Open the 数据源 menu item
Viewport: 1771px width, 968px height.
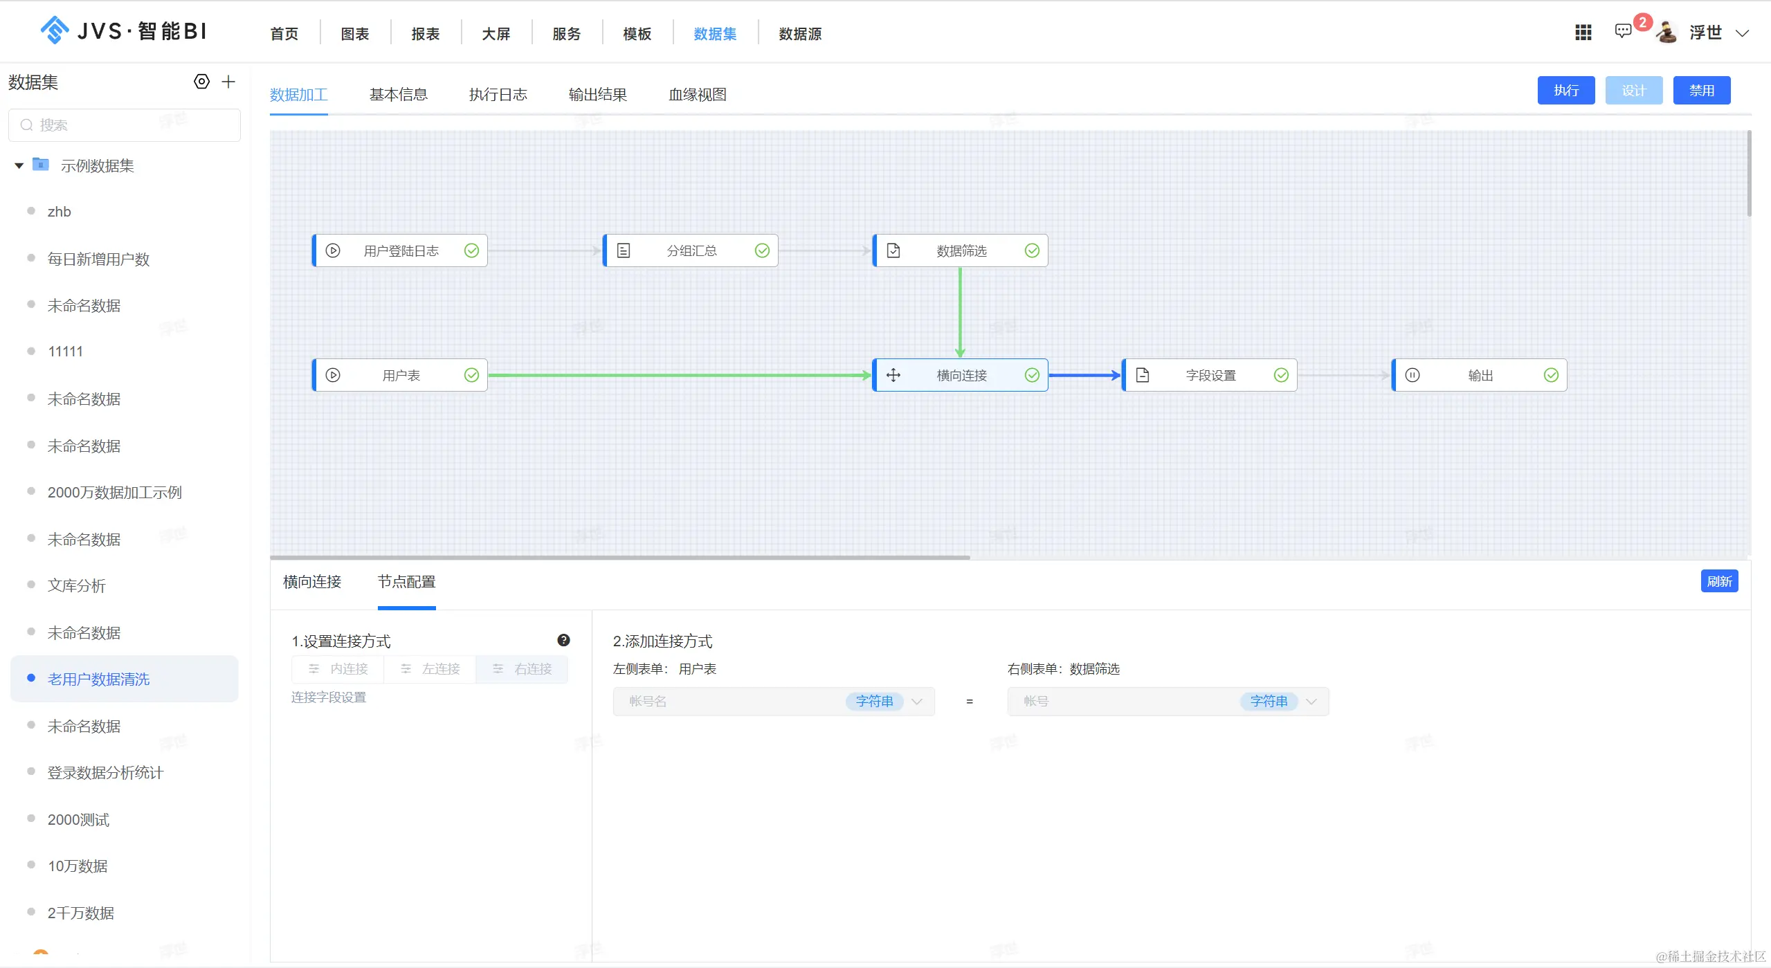point(800,34)
